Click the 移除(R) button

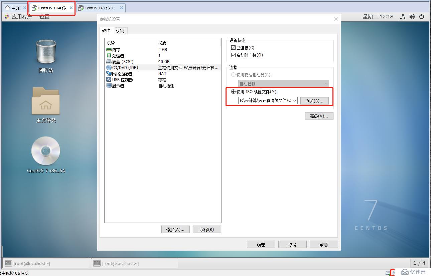[x=207, y=229]
